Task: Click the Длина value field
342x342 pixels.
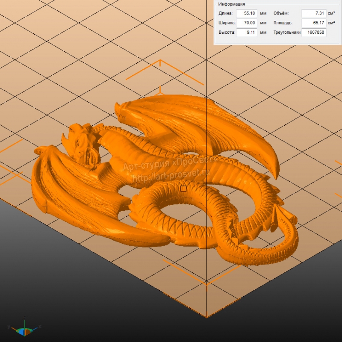Action: tap(246, 14)
